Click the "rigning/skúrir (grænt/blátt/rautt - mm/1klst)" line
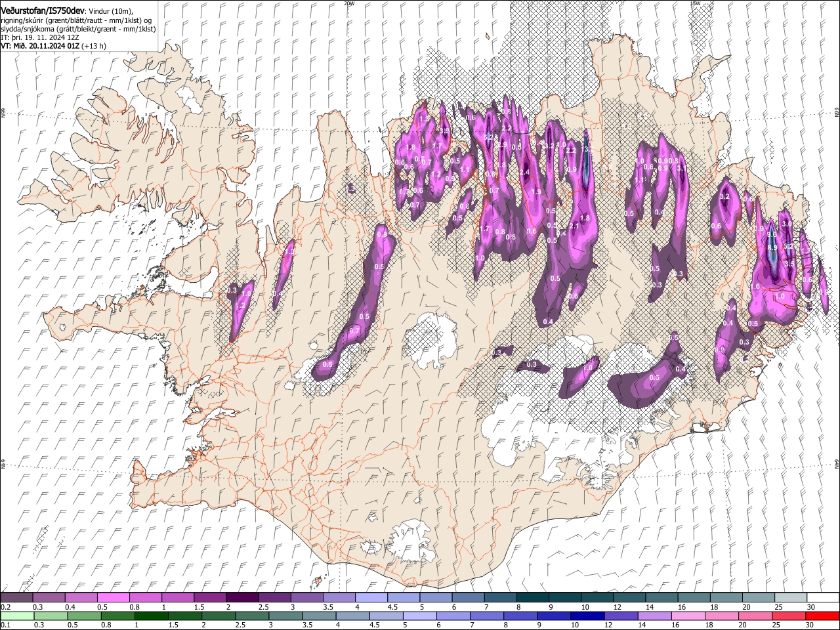The image size is (840, 630). point(72,20)
